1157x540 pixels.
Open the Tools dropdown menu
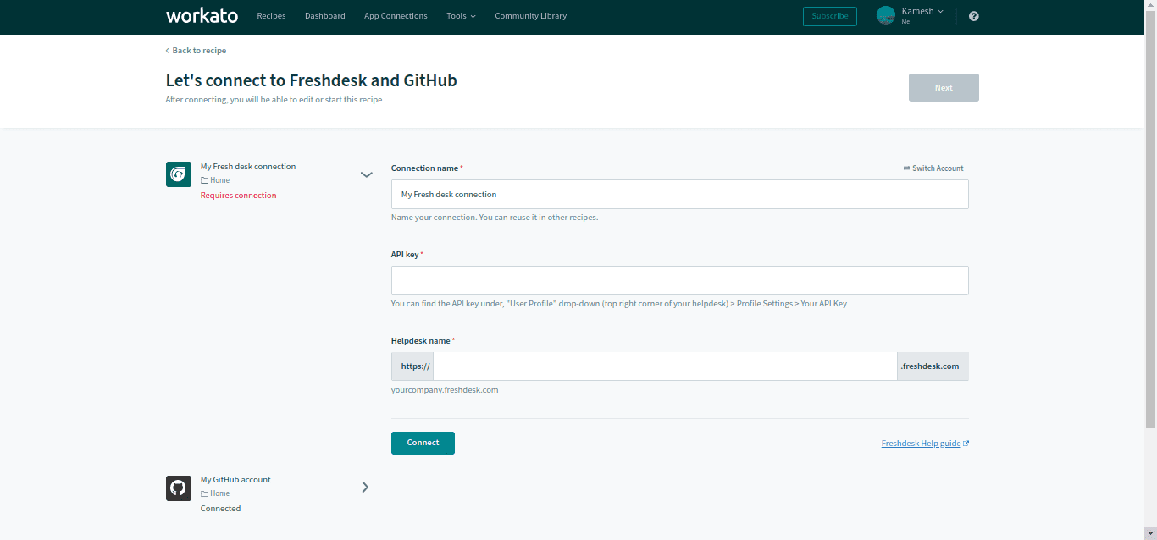coord(460,15)
